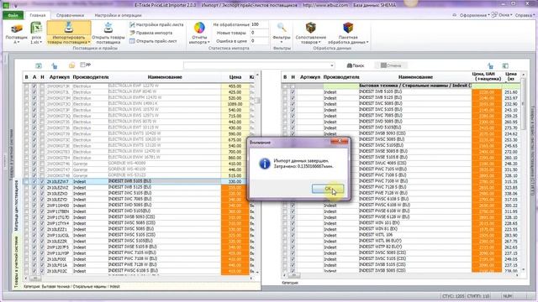538x302 pixels.
Task: Click the Новые товары field
Action: tap(259, 33)
